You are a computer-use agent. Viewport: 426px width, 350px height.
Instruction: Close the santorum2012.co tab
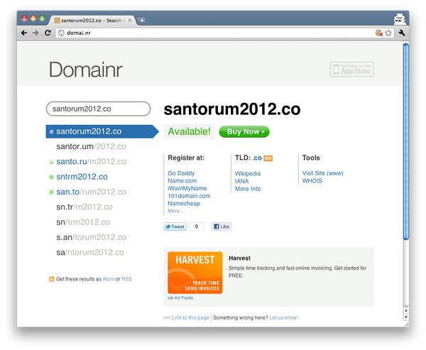130,21
